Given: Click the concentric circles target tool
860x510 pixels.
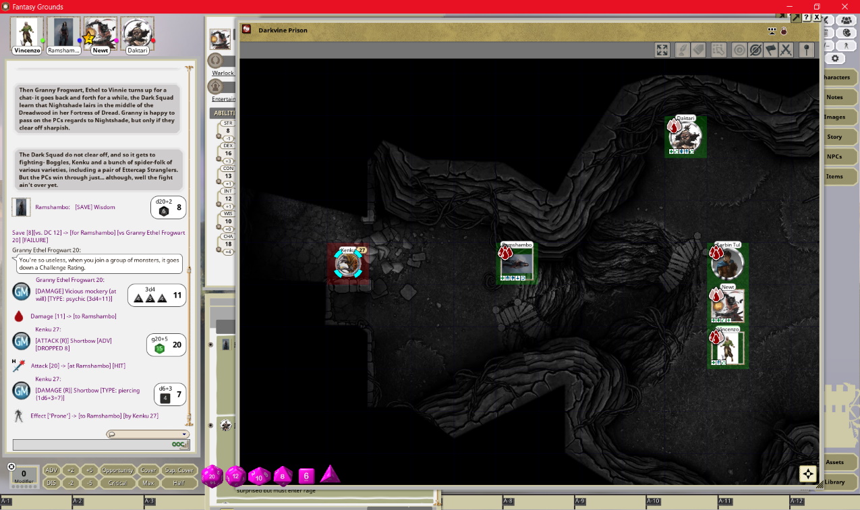Looking at the screenshot, I should click(x=739, y=50).
